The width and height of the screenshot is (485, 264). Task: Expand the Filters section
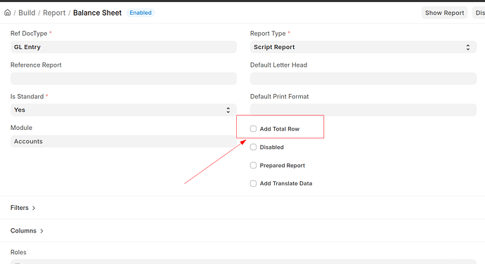click(x=23, y=208)
